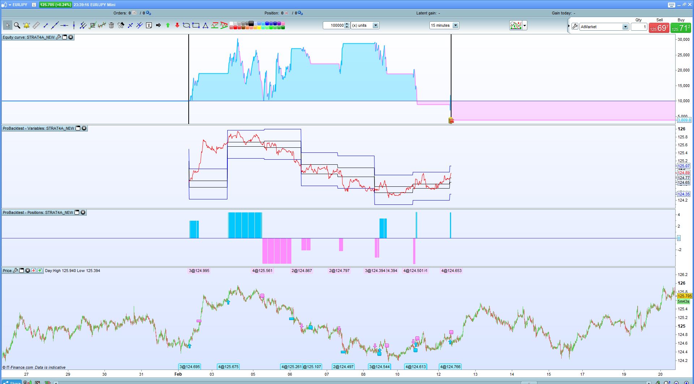
Task: Select the horizontal line tool
Action: pyautogui.click(x=64, y=25)
